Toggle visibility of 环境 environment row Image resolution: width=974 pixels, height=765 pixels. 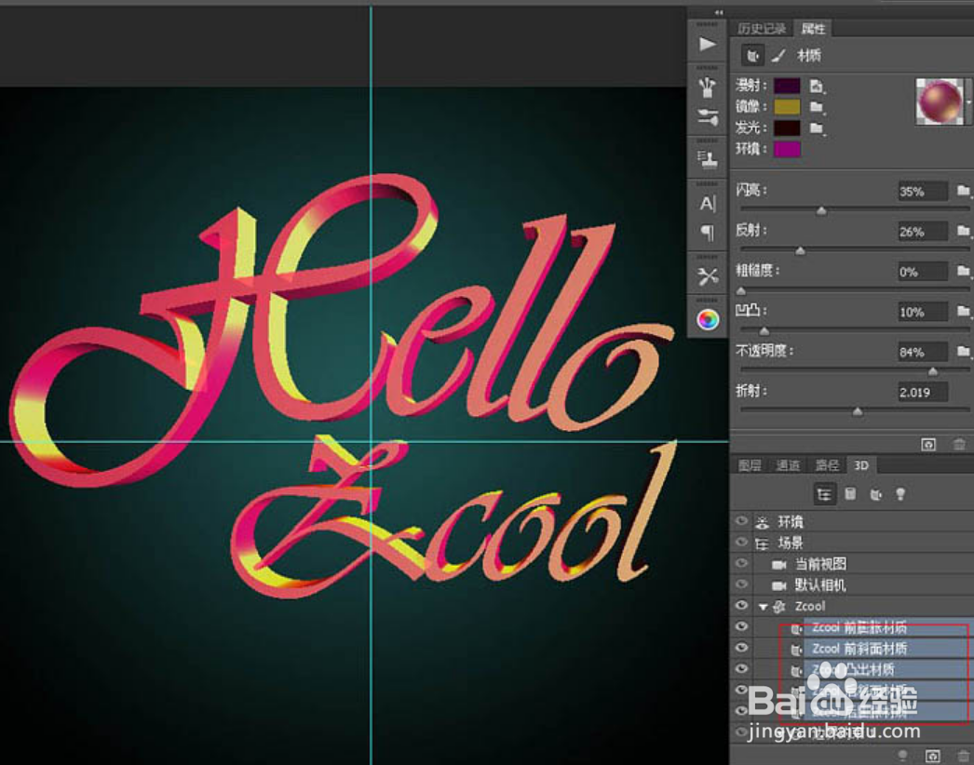741,521
